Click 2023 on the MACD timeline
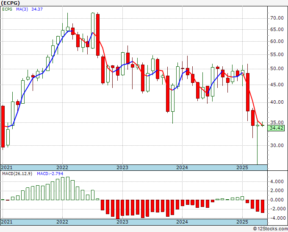Viewport: 288px width, 232px height. (122, 222)
